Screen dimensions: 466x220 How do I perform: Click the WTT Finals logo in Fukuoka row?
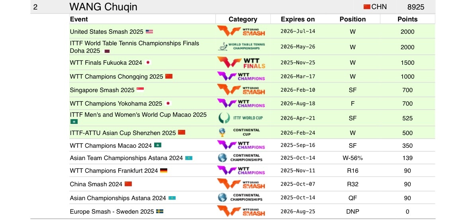pyautogui.click(x=241, y=63)
